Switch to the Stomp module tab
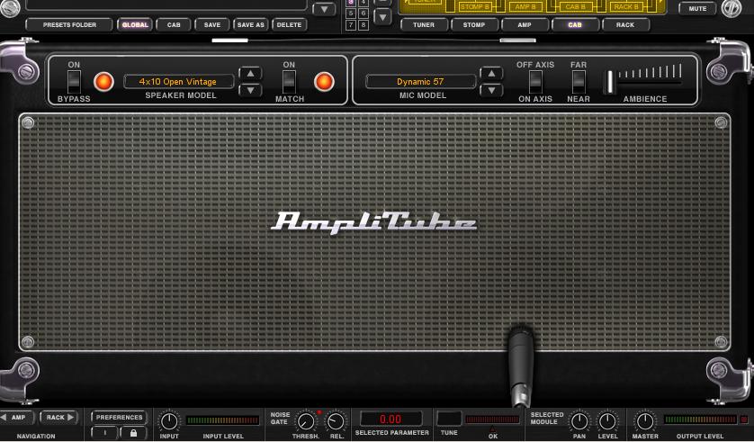The image size is (754, 442). (x=474, y=24)
